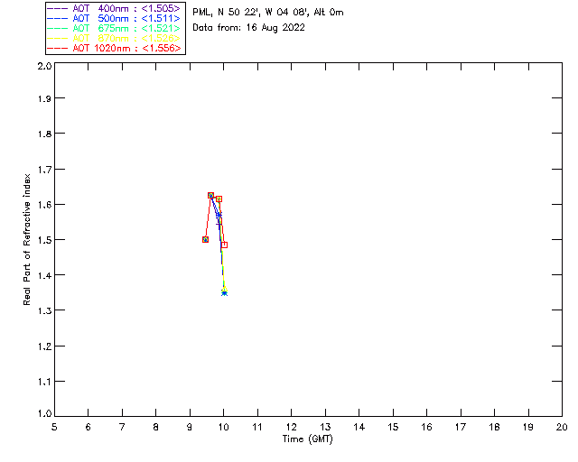Click the hour 10 label on time axis
Image resolution: width=578 pixels, height=462 pixels.
[223, 427]
